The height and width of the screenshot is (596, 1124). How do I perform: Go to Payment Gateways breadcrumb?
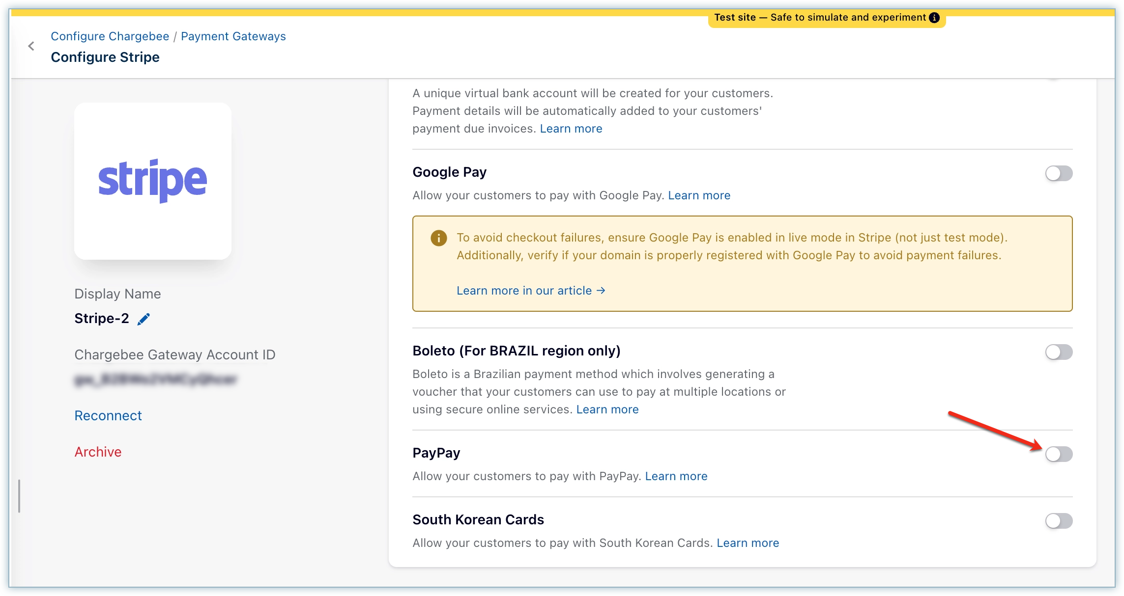(x=233, y=36)
